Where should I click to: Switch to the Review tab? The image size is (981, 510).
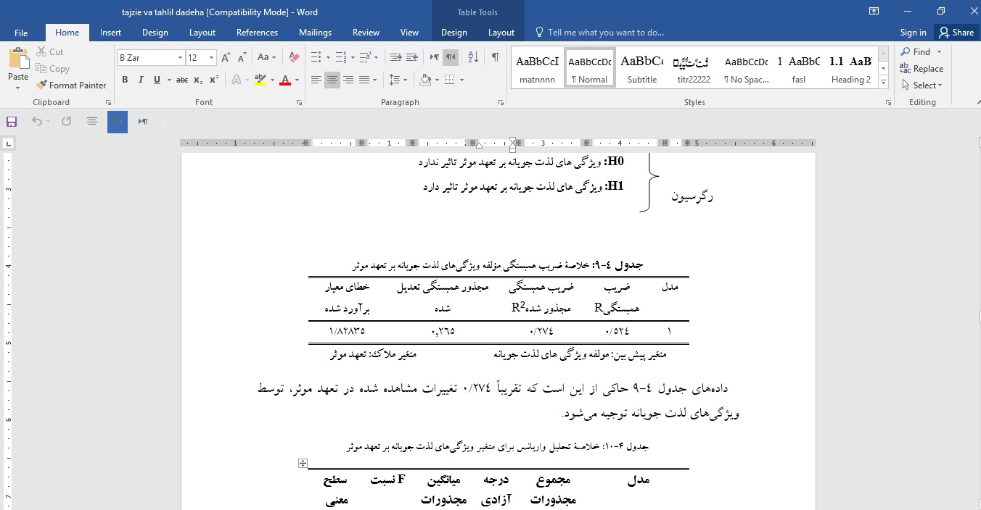coord(366,33)
